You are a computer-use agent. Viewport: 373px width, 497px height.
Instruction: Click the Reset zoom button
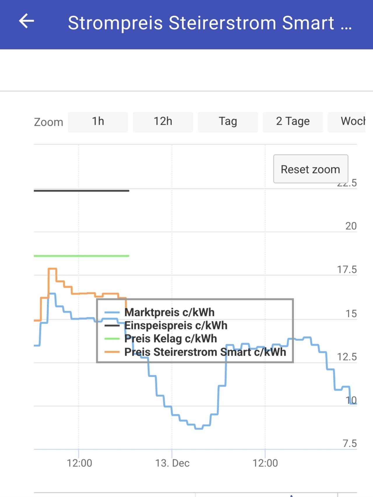[x=311, y=169]
